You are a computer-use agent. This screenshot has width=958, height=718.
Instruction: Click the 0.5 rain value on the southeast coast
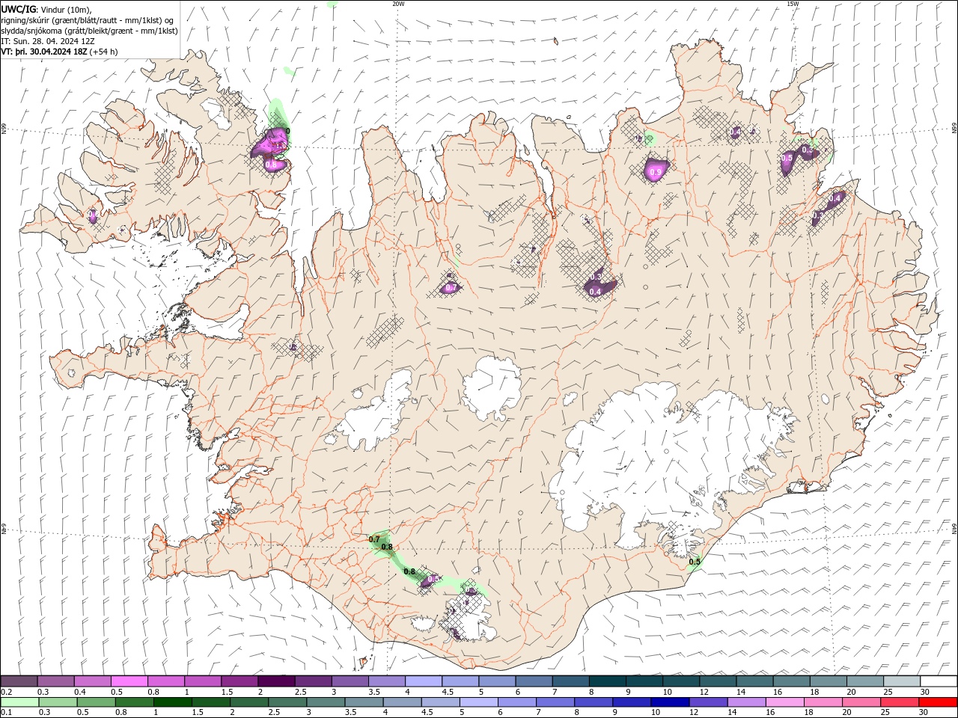695,562
